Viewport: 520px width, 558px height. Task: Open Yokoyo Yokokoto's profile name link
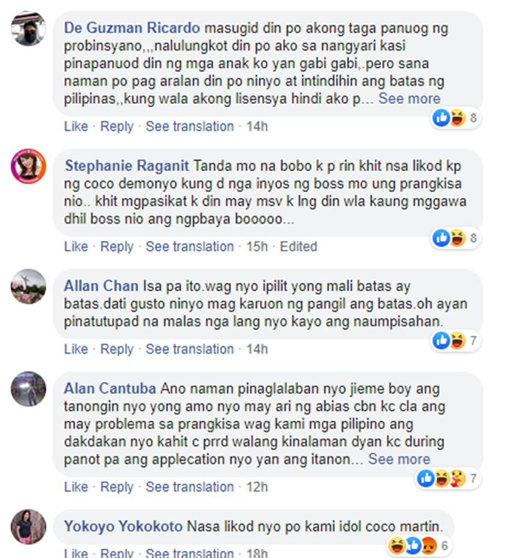tap(123, 526)
